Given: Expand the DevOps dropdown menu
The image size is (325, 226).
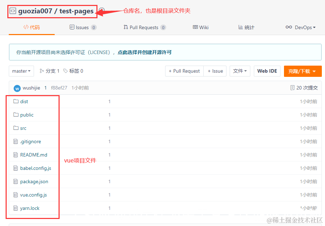Looking at the screenshot, I should (x=300, y=27).
